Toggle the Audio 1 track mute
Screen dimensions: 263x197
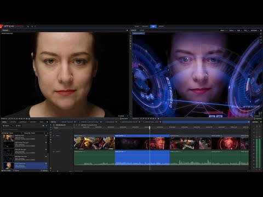click(x=54, y=152)
